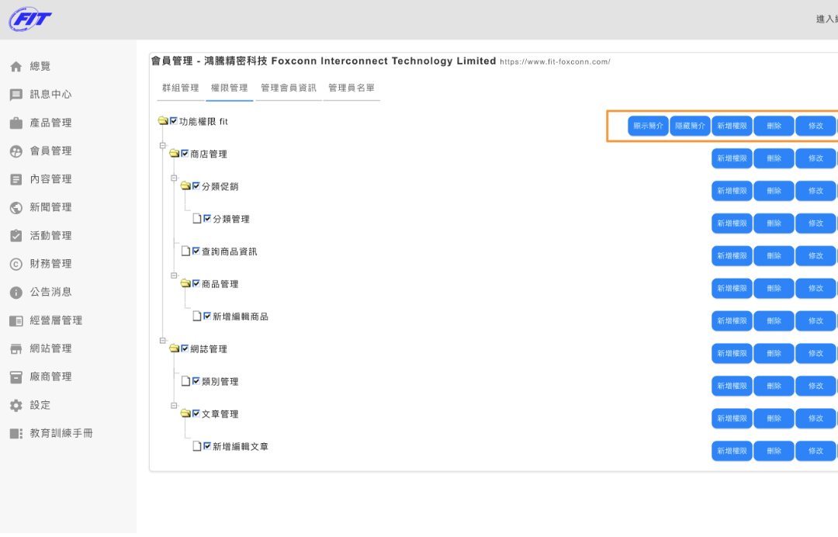Click the 會員管理 sidebar icon

16,151
